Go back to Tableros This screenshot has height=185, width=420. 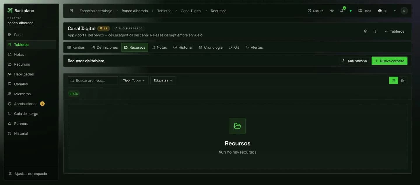pyautogui.click(x=395, y=31)
